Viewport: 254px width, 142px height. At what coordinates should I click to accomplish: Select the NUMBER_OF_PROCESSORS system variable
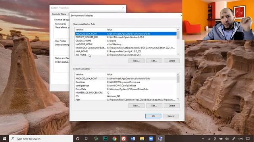pos(126,93)
